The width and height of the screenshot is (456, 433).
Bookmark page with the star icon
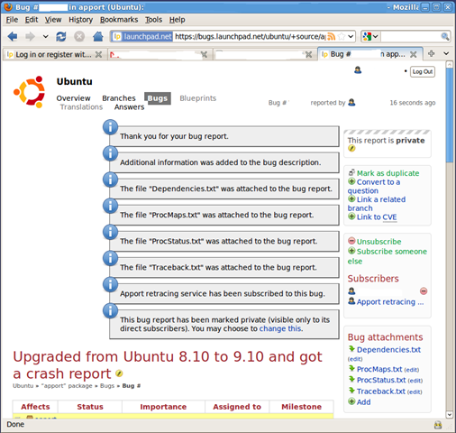[342, 37]
